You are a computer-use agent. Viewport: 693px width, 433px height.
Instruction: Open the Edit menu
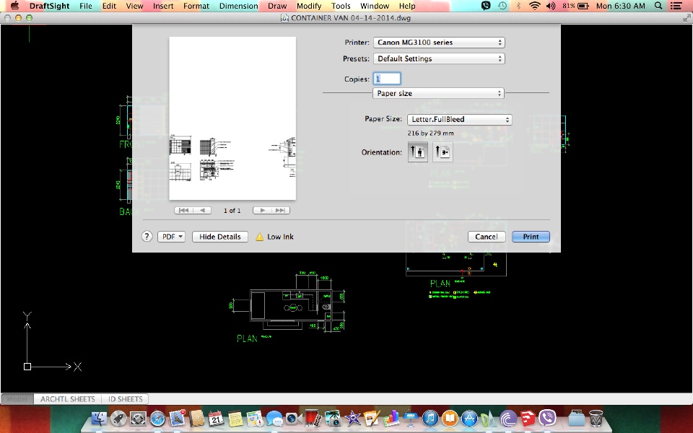[x=109, y=6]
